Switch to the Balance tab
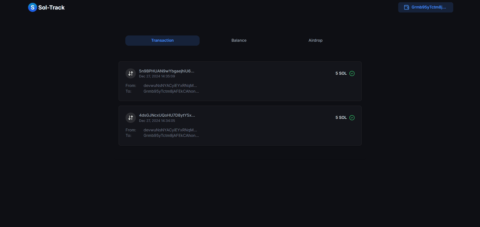Screen dimensions: 480x227 [239, 40]
